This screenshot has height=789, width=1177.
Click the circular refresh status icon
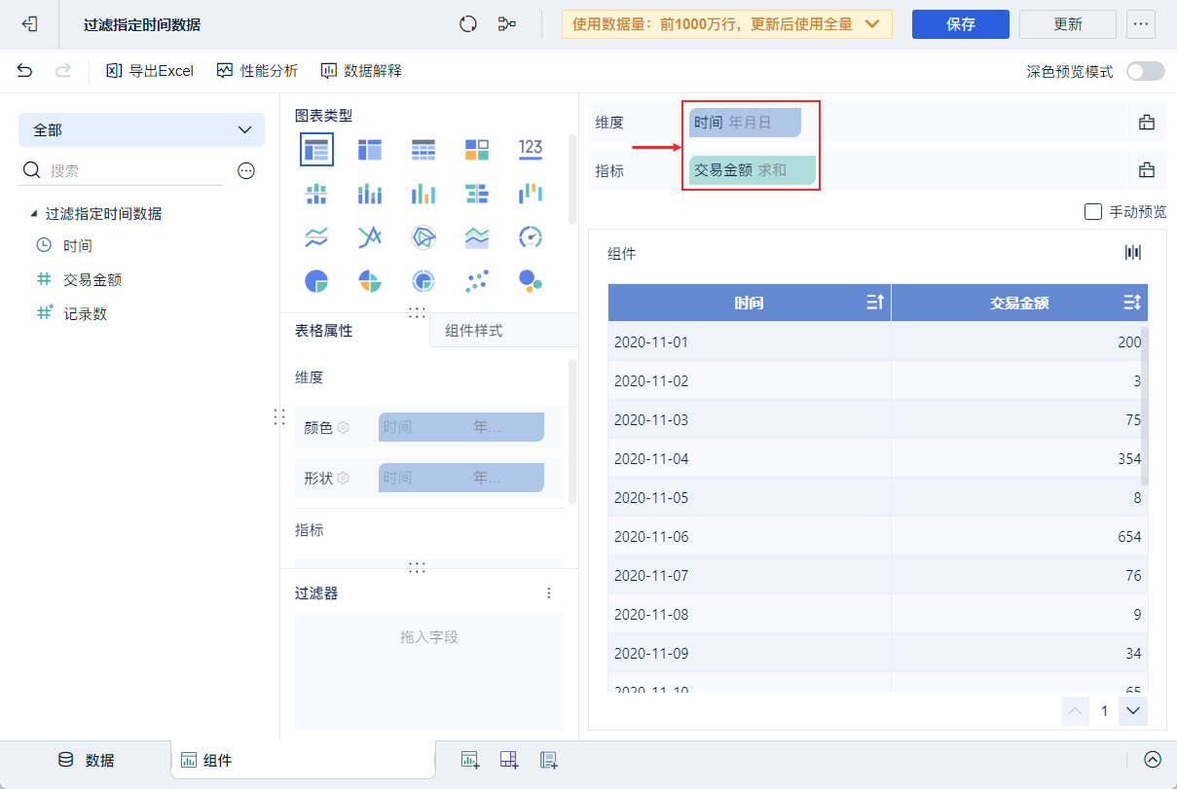point(468,24)
